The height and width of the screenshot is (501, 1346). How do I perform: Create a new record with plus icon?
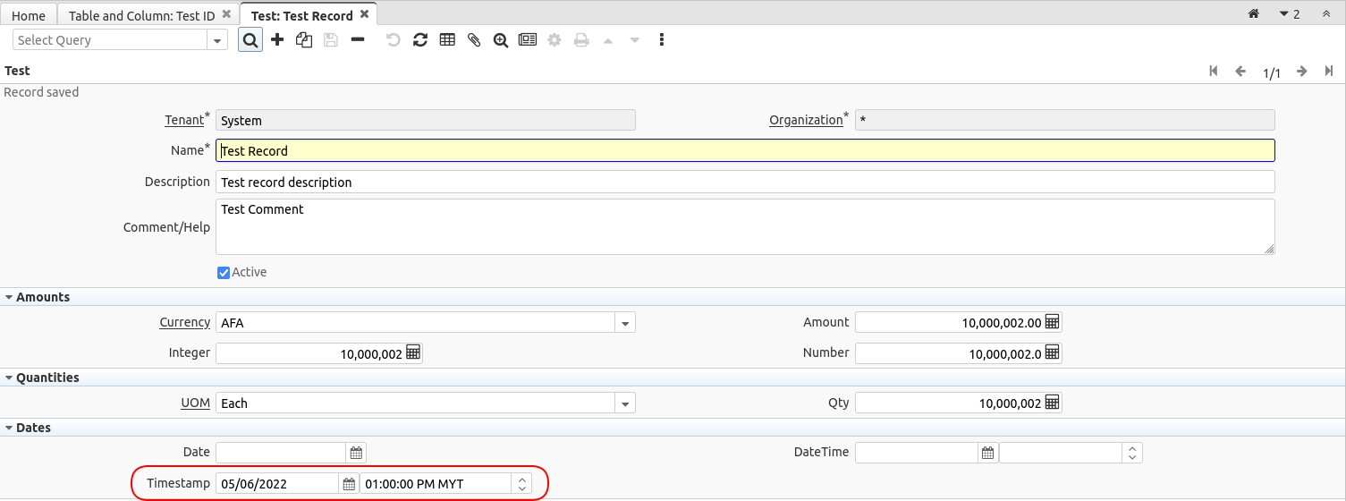[277, 40]
